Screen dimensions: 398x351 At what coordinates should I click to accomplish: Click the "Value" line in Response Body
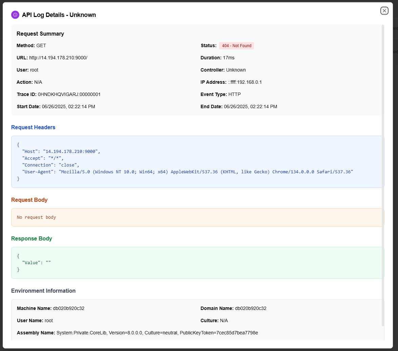36,262
